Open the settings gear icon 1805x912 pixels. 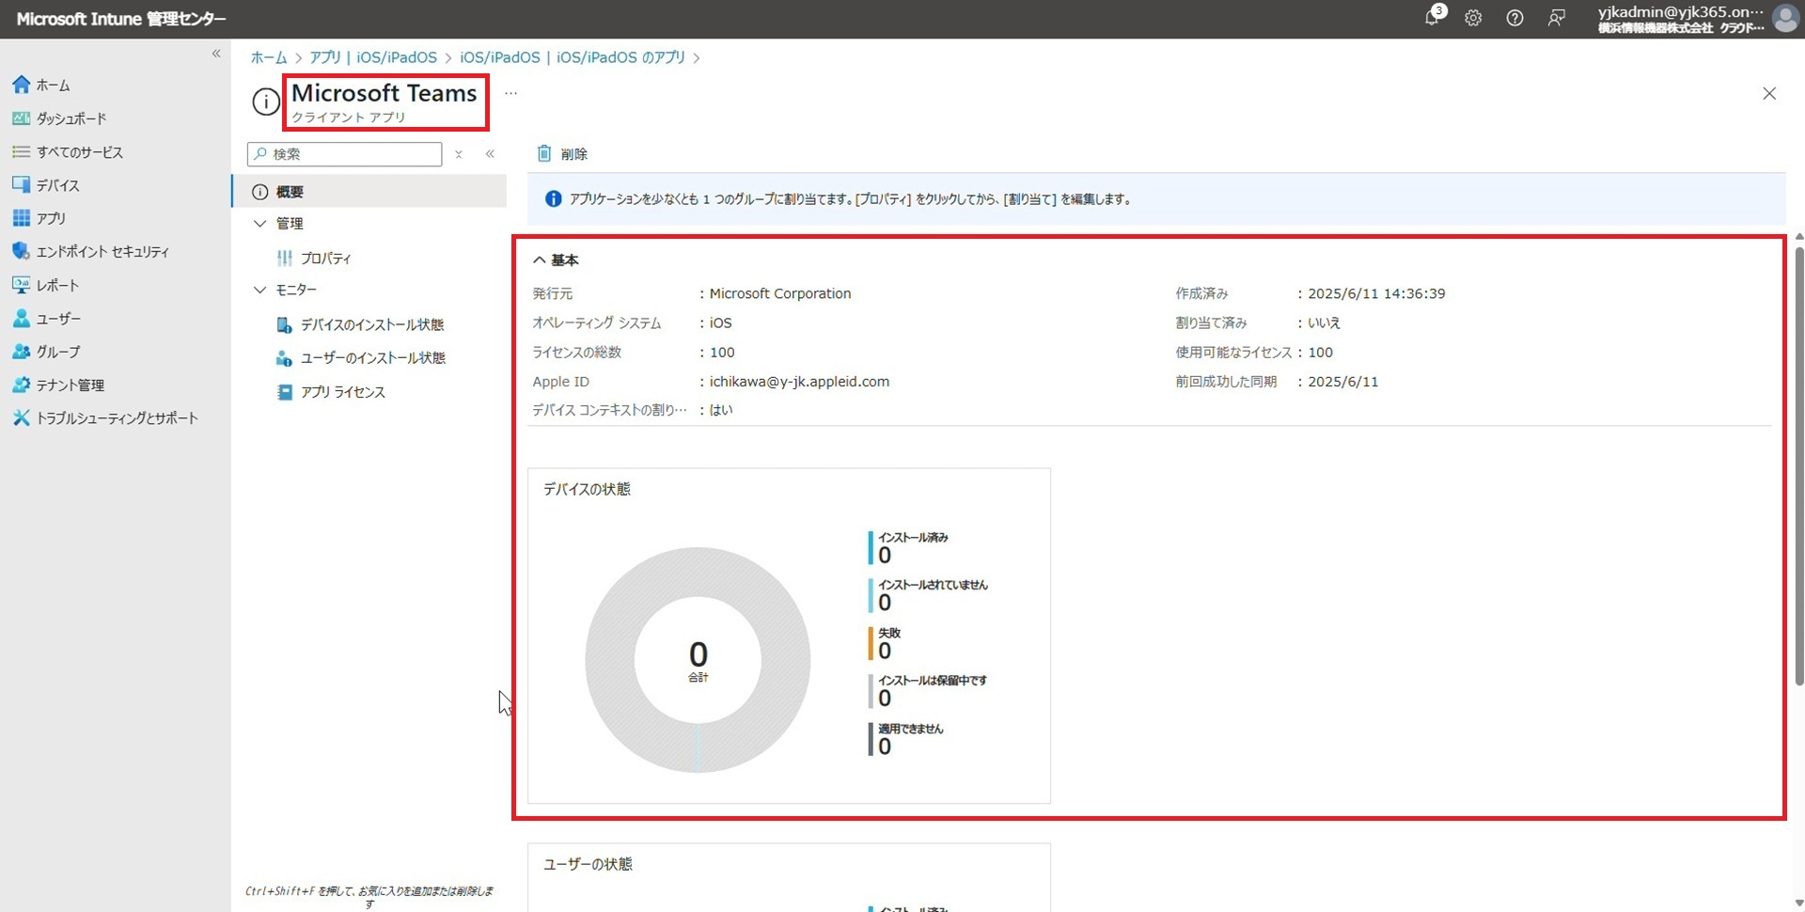click(x=1473, y=18)
